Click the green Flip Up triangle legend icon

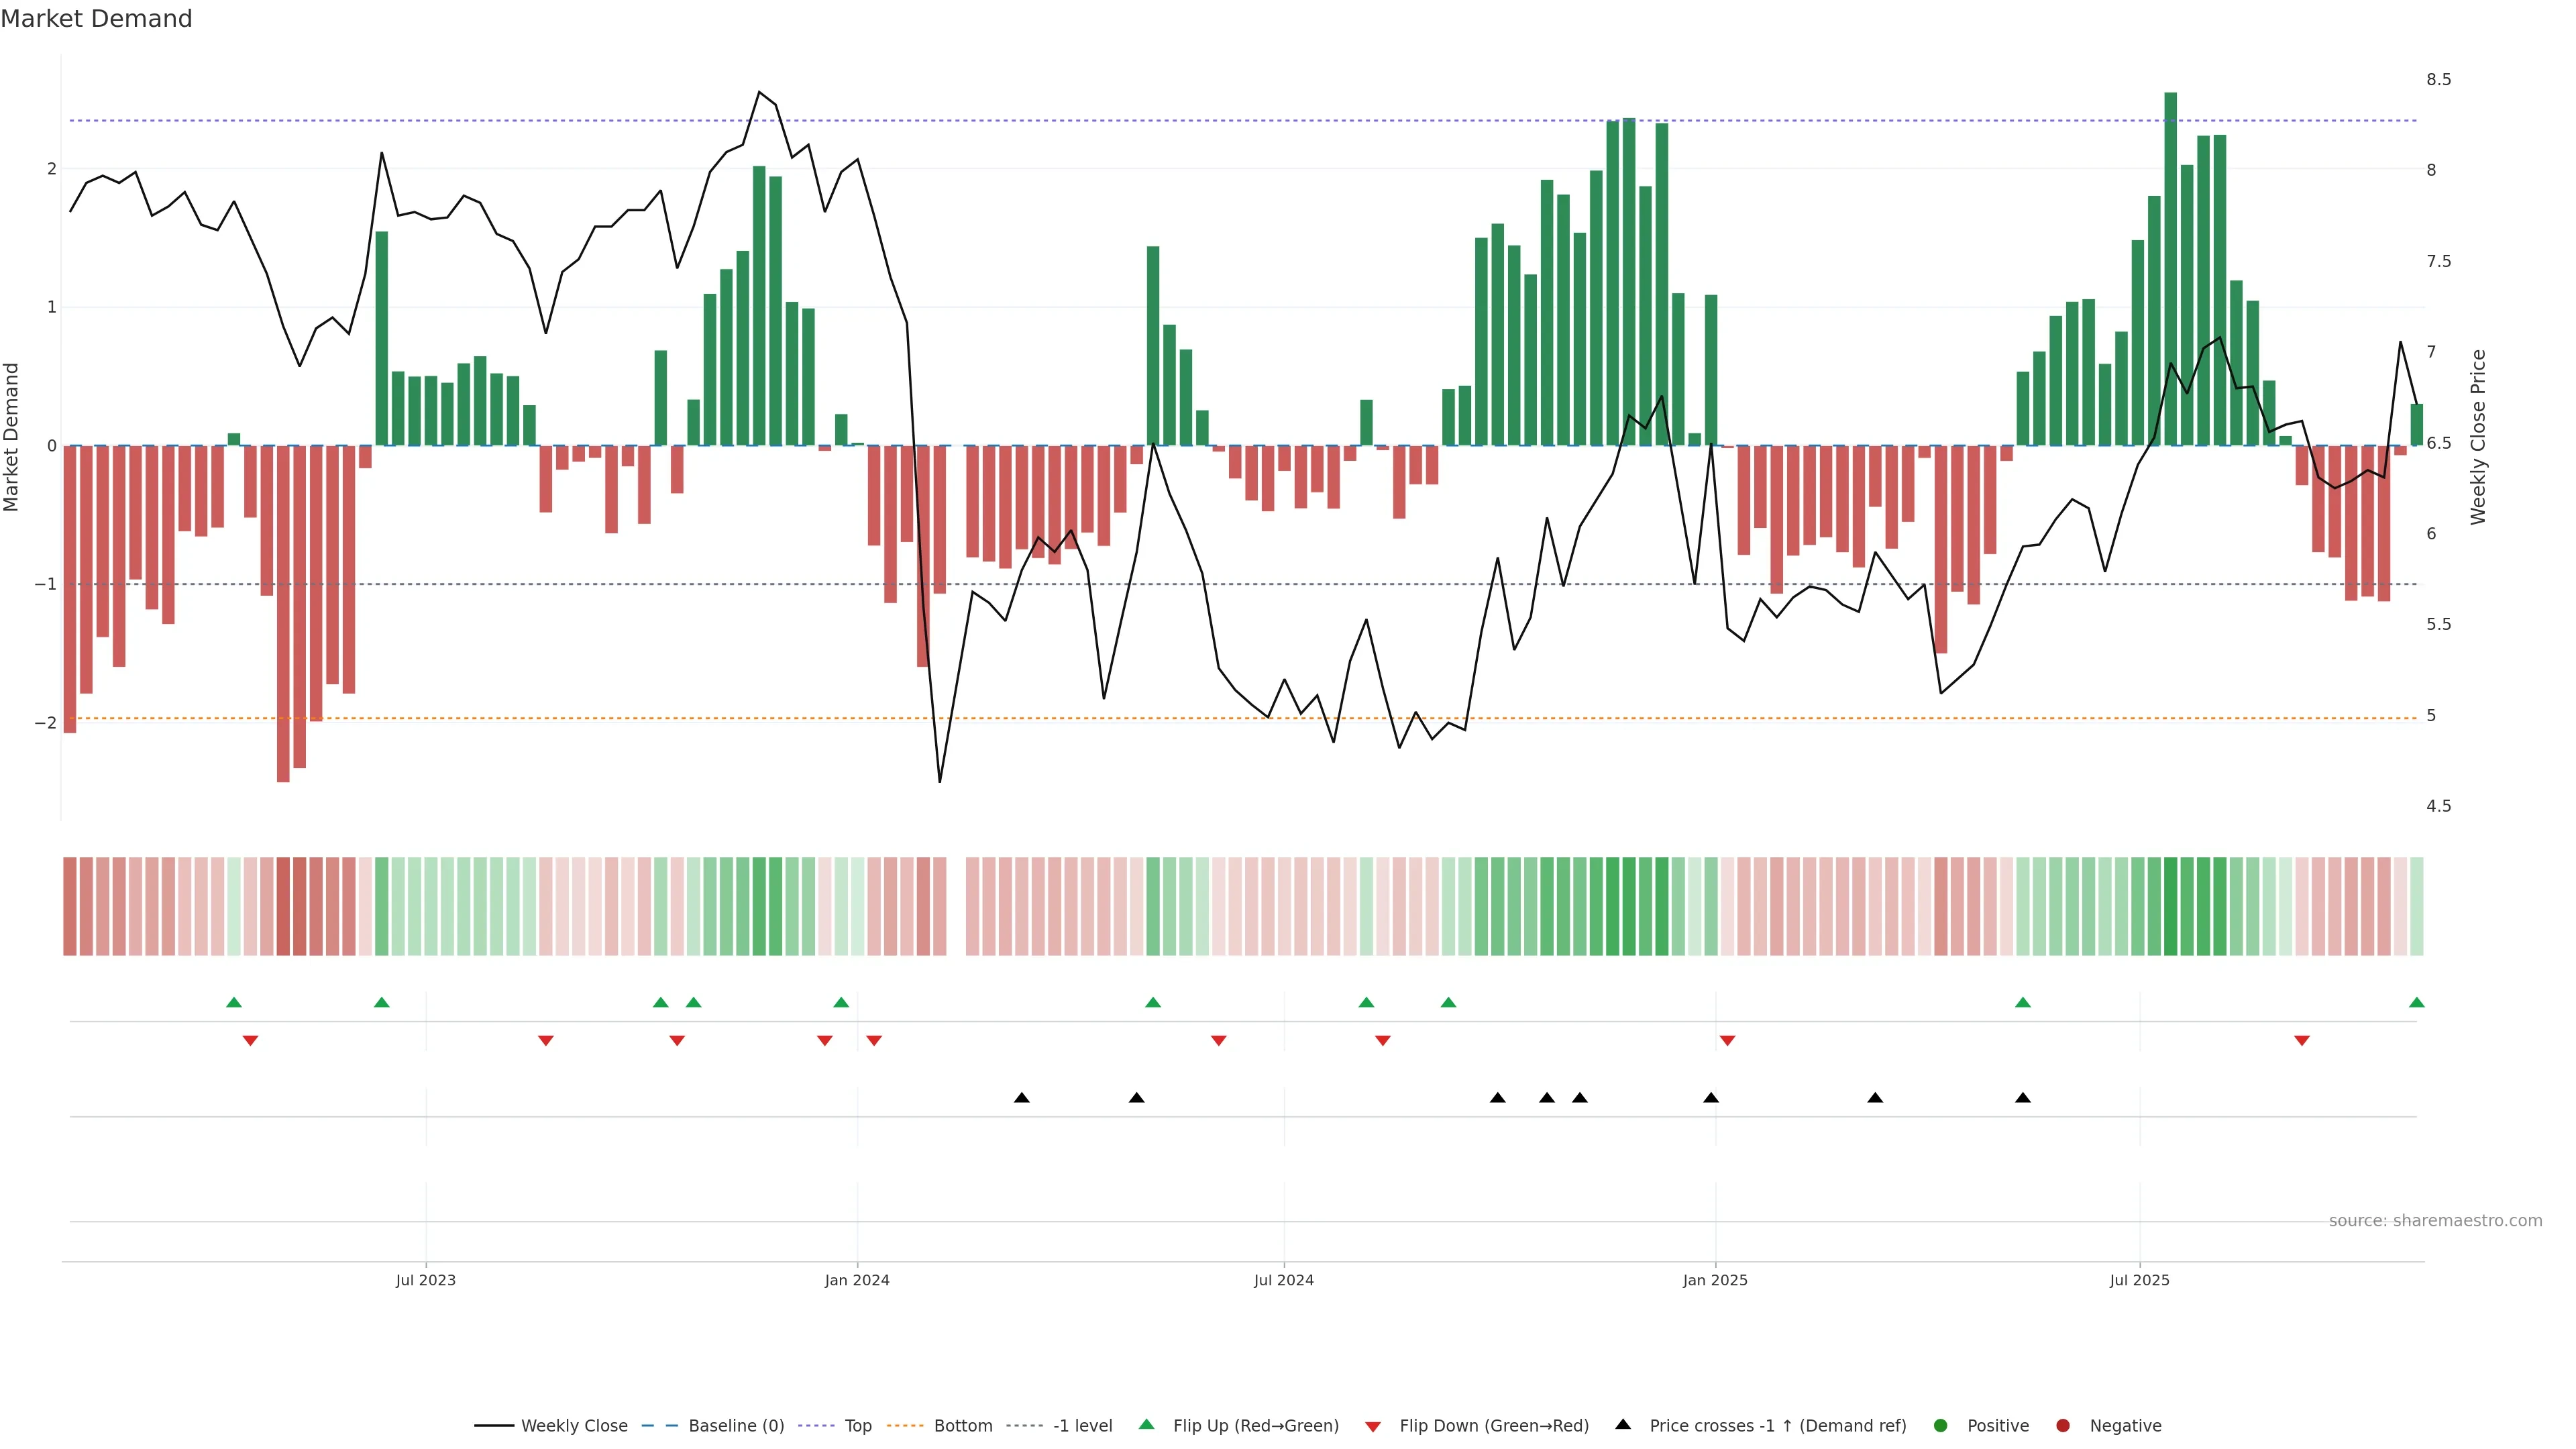[1146, 1424]
